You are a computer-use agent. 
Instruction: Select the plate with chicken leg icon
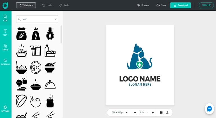[36, 67]
